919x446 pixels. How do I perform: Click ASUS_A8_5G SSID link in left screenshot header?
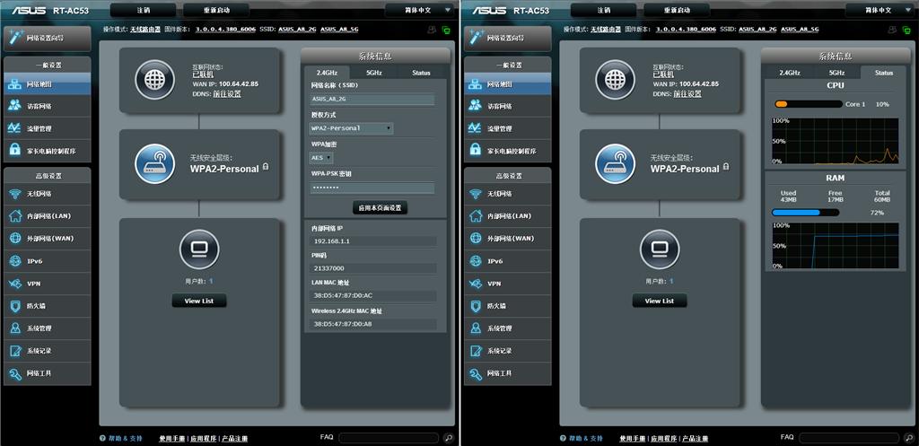pos(339,30)
